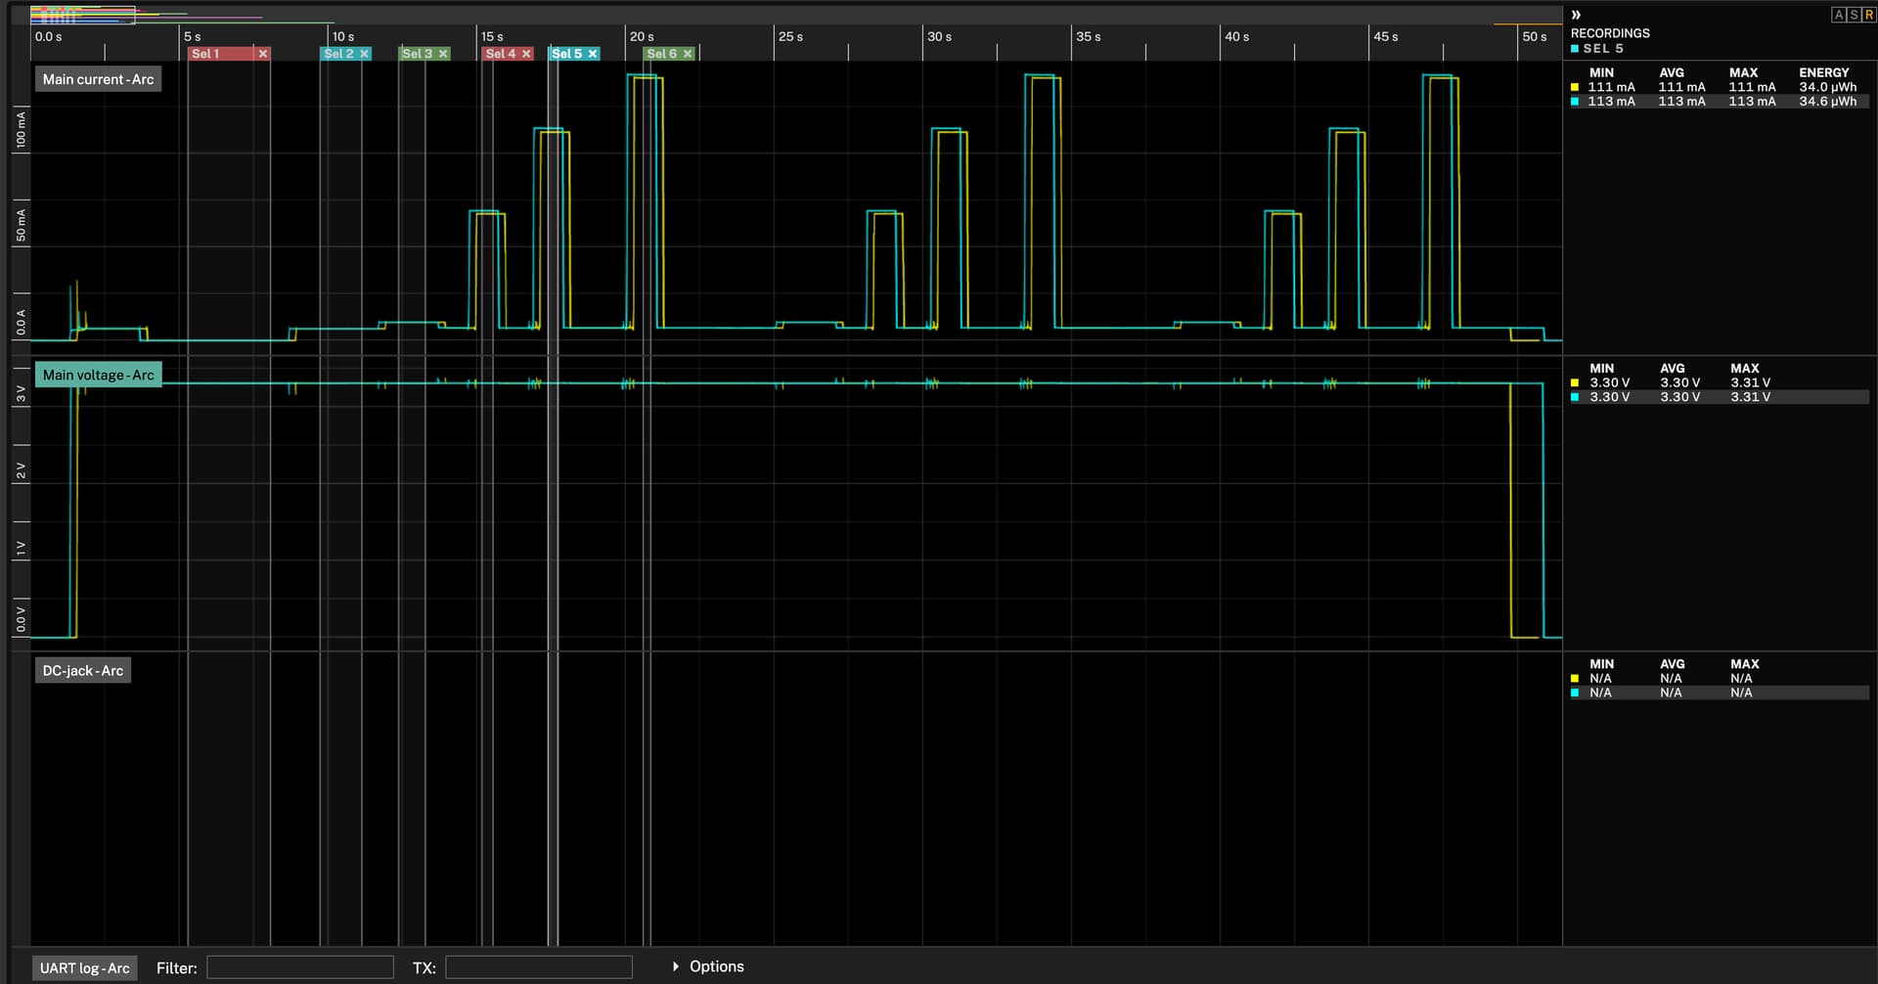Toggle the highlighted R mode button
This screenshot has height=984, width=1878.
pyautogui.click(x=1868, y=15)
